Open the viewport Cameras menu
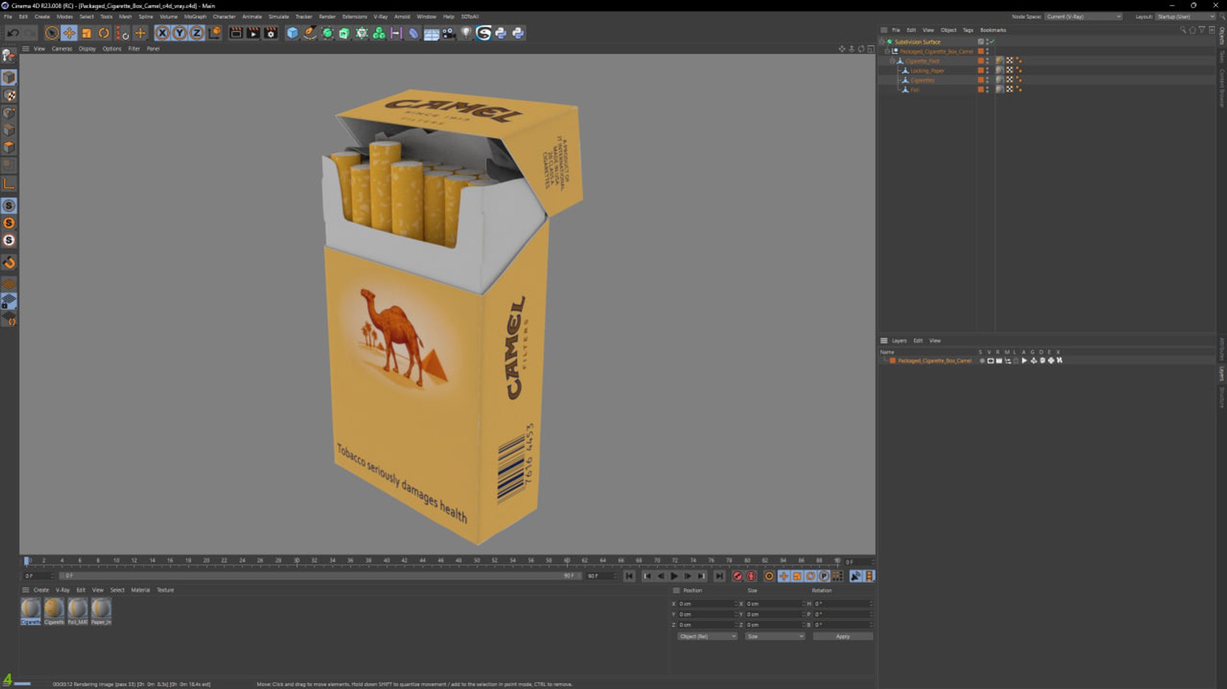Viewport: 1227px width, 689px height. [x=62, y=49]
